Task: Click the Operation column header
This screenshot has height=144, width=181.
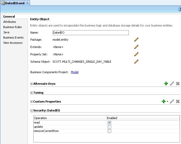Action: (70, 118)
